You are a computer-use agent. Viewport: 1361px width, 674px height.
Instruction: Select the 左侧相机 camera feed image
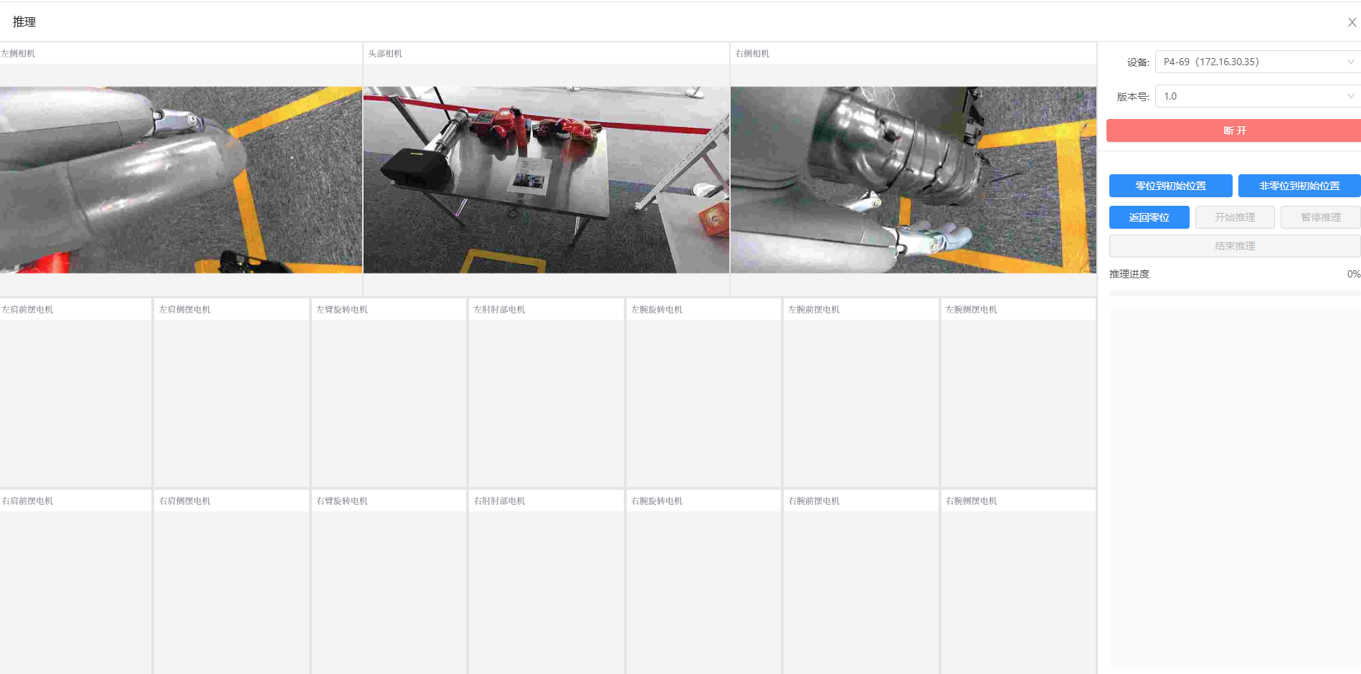pyautogui.click(x=181, y=180)
